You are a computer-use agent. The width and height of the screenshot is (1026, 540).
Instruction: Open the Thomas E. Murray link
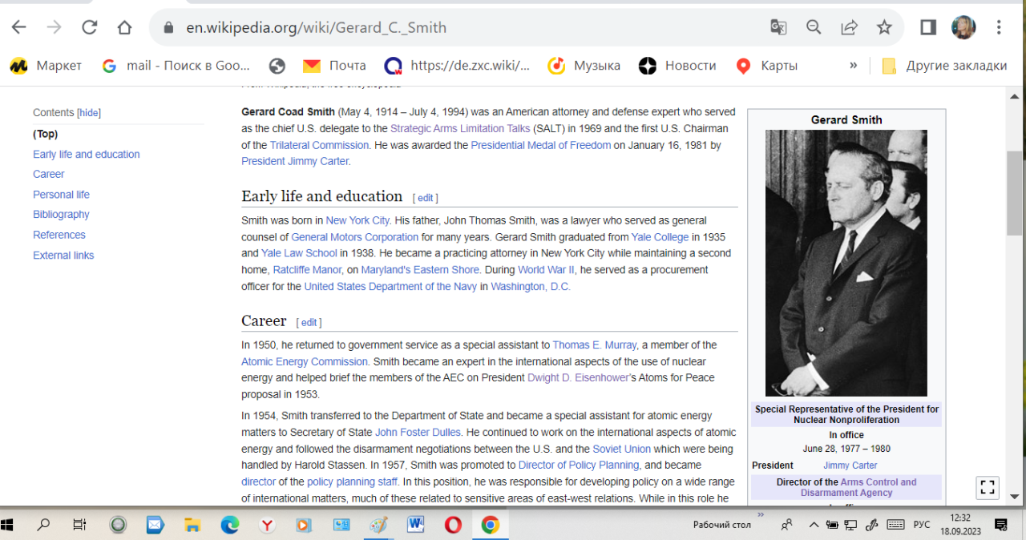click(595, 345)
